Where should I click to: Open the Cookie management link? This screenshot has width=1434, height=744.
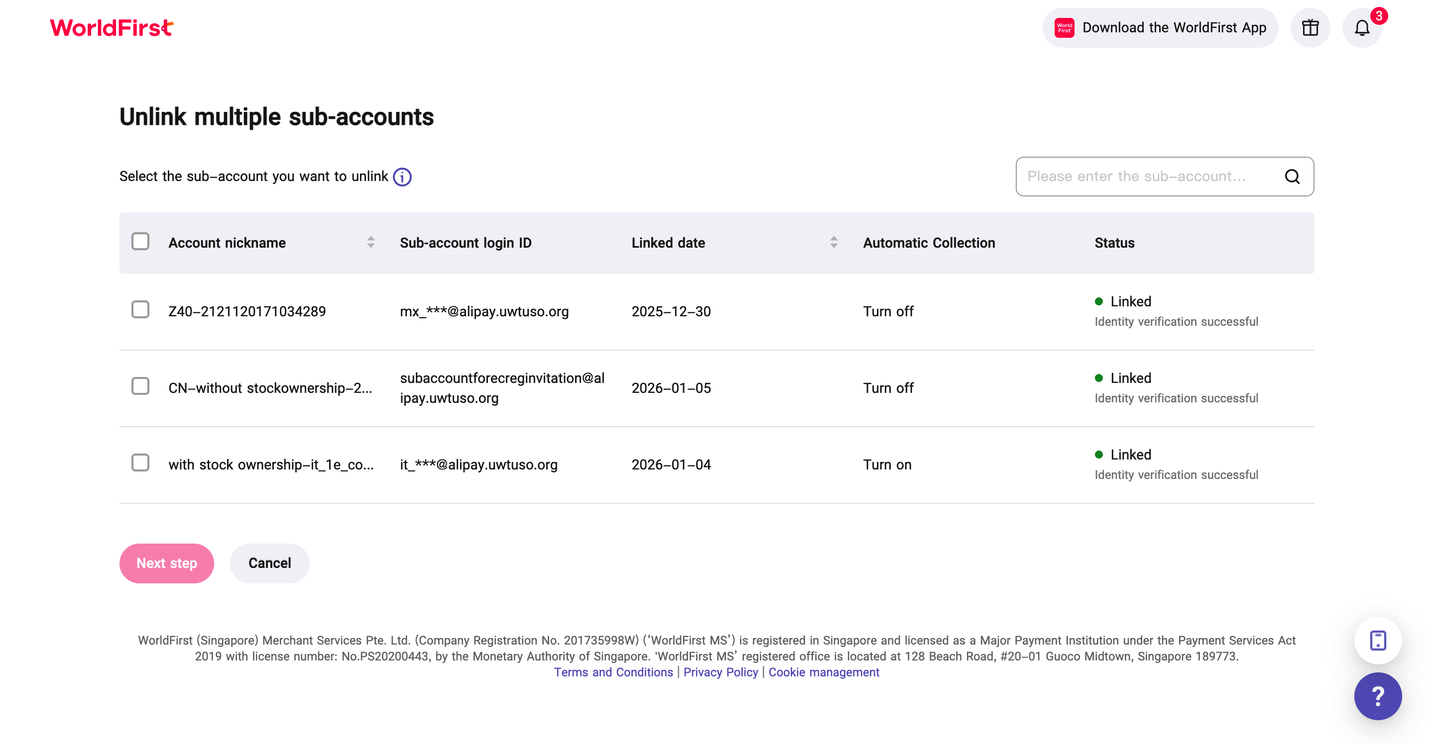(x=824, y=672)
